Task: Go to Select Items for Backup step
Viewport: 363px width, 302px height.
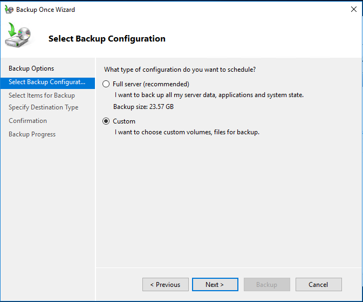Action: coord(42,95)
